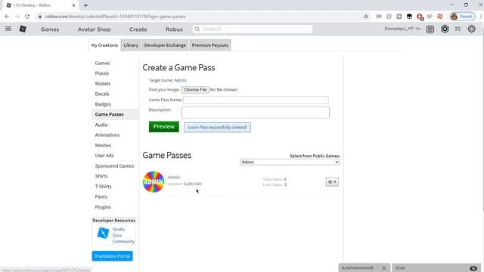This screenshot has height=272, width=484.
Task: Open Games in the top navbar
Action: pyautogui.click(x=50, y=29)
